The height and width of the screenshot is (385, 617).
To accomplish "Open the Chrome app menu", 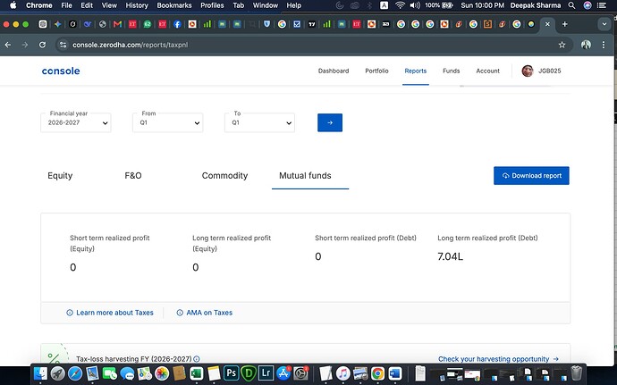I will pyautogui.click(x=39, y=5).
